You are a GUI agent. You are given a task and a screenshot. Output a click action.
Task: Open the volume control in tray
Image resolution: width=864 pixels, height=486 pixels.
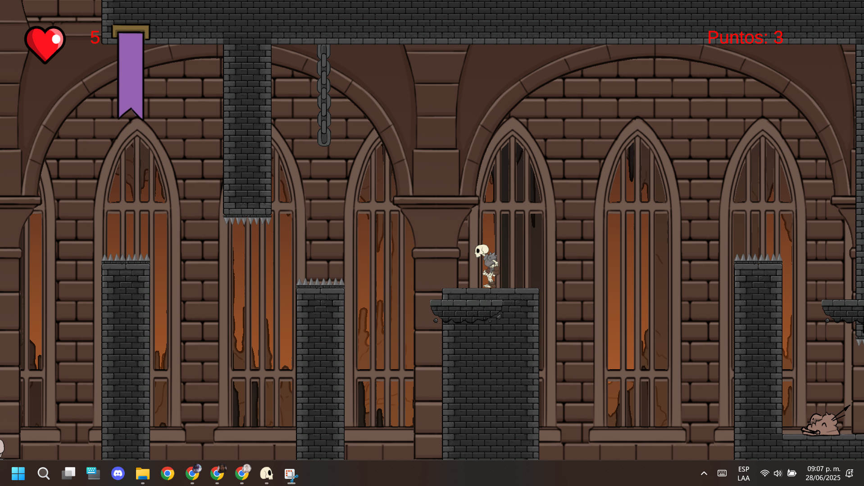[778, 473]
